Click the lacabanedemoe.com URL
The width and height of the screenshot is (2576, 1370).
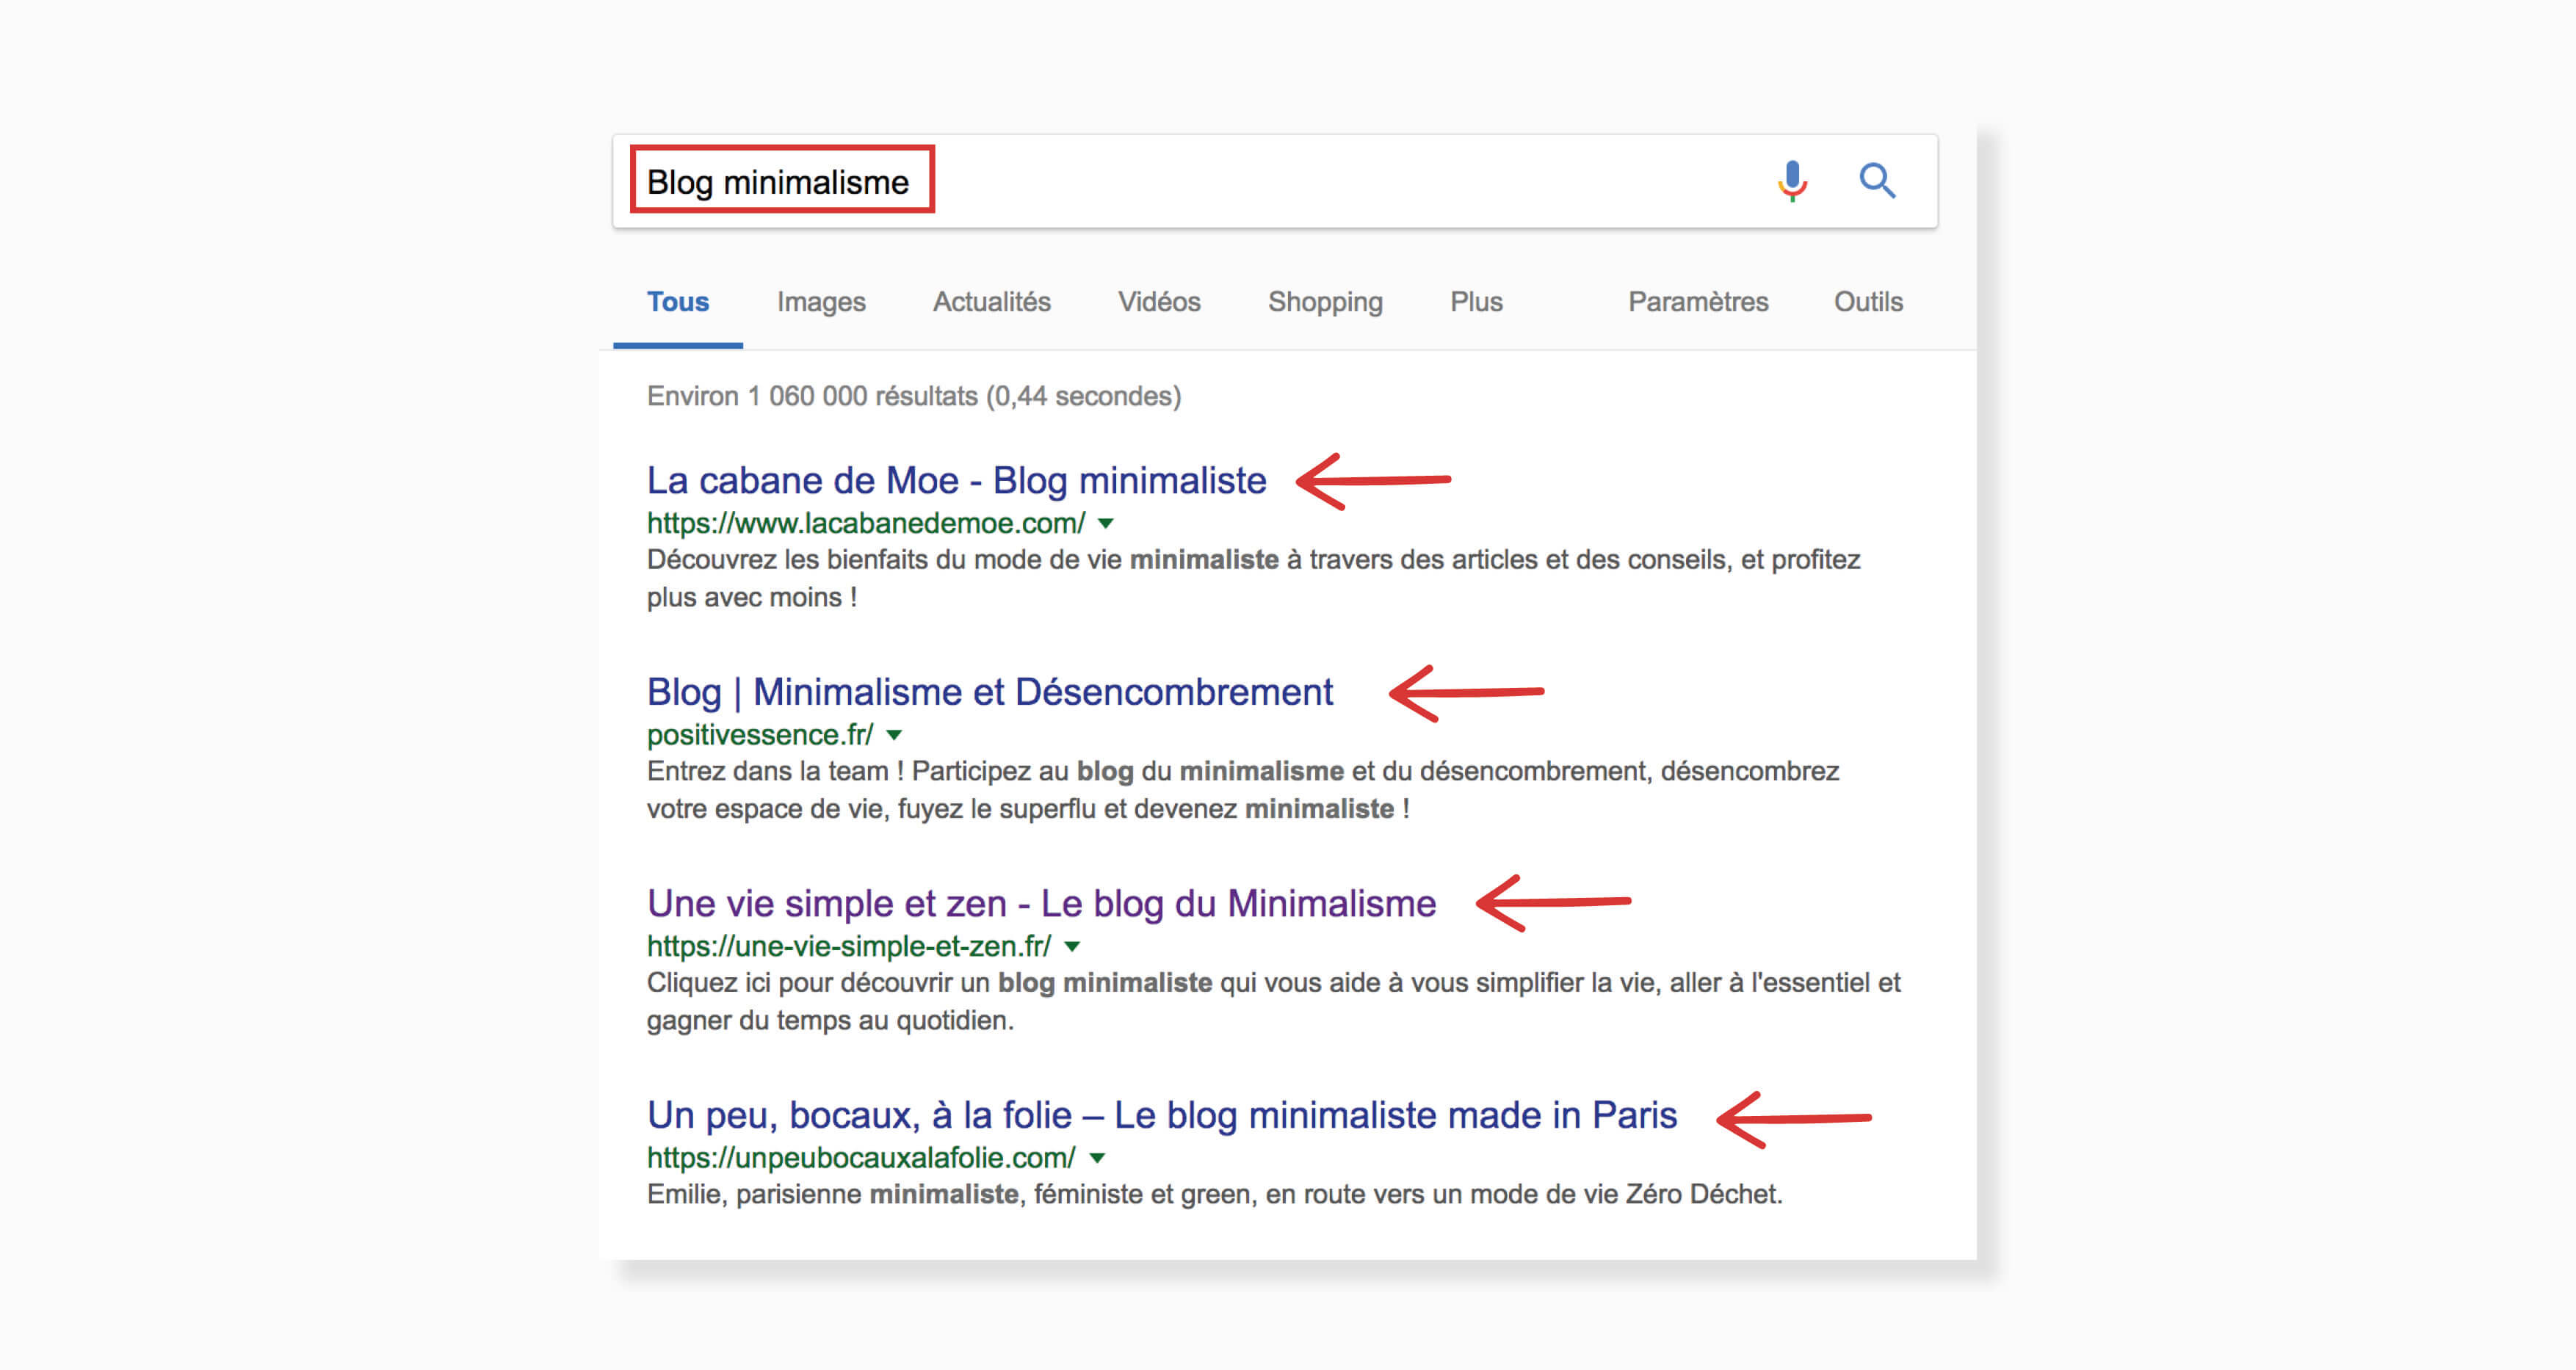(866, 523)
